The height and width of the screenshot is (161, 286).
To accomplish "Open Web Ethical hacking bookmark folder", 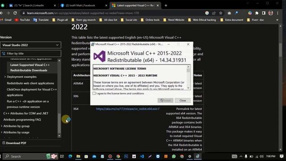I will 202,20.
